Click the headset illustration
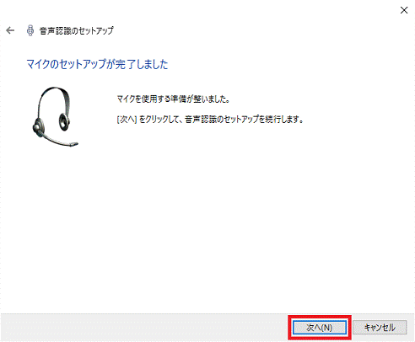 point(55,116)
